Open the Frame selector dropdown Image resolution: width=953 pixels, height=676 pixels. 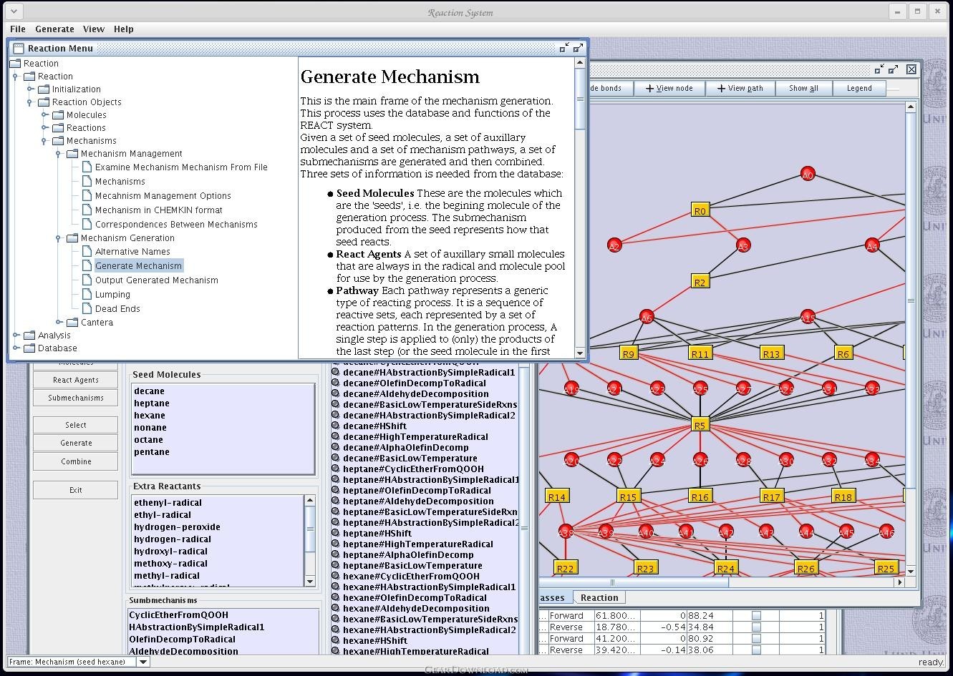coord(143,662)
